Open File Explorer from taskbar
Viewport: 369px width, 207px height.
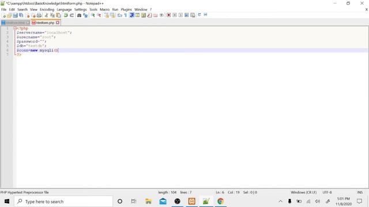(148, 201)
